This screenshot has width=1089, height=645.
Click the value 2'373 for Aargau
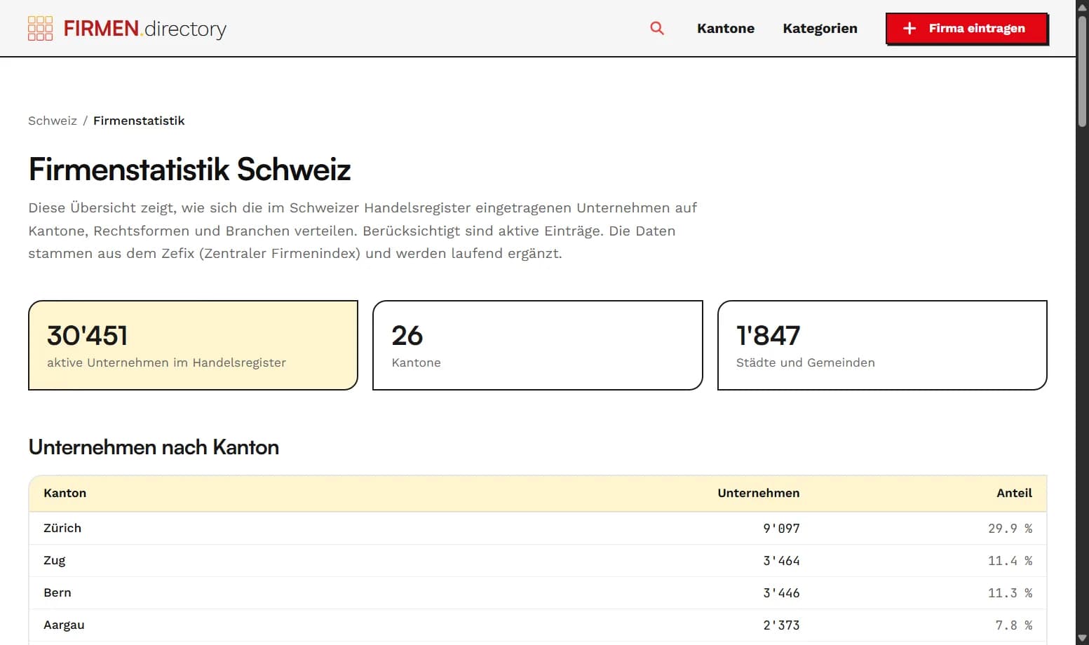pyautogui.click(x=781, y=625)
